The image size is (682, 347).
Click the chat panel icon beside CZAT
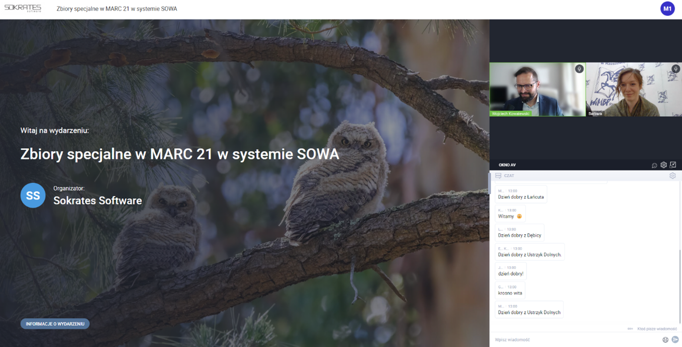point(498,176)
